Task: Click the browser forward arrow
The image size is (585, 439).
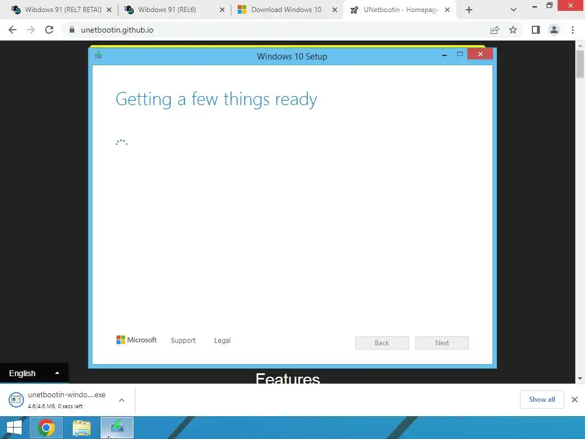Action: [31, 30]
